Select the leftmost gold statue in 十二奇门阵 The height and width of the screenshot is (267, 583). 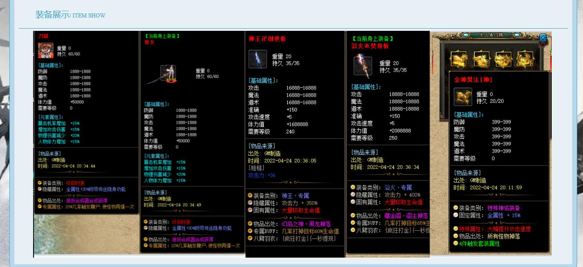[459, 59]
